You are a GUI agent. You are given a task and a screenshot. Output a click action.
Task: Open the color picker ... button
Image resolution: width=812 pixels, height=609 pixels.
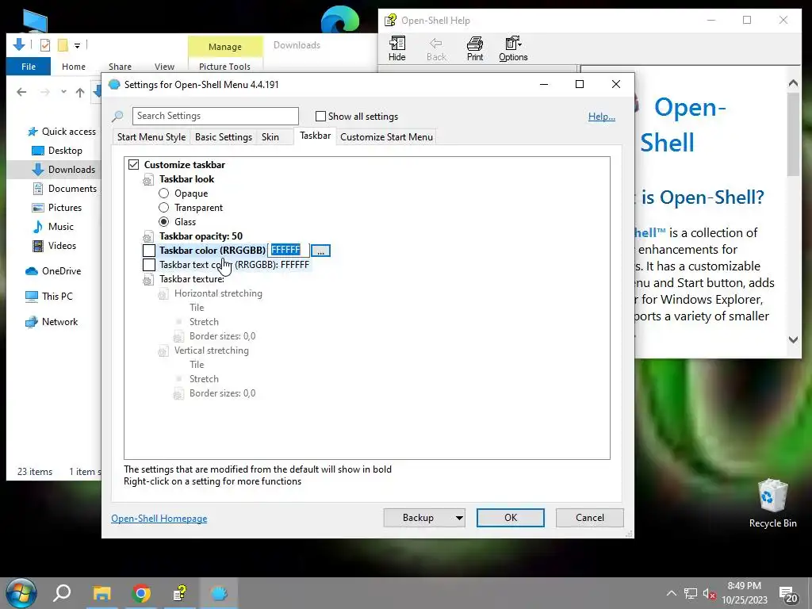coord(320,251)
